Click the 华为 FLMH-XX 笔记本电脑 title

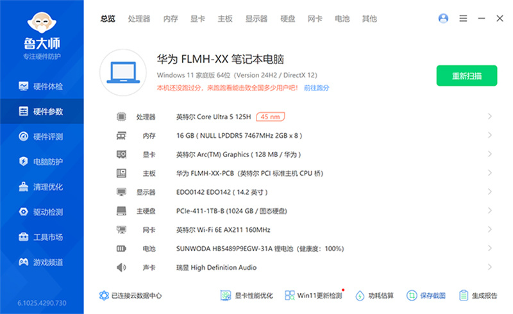[x=220, y=59]
